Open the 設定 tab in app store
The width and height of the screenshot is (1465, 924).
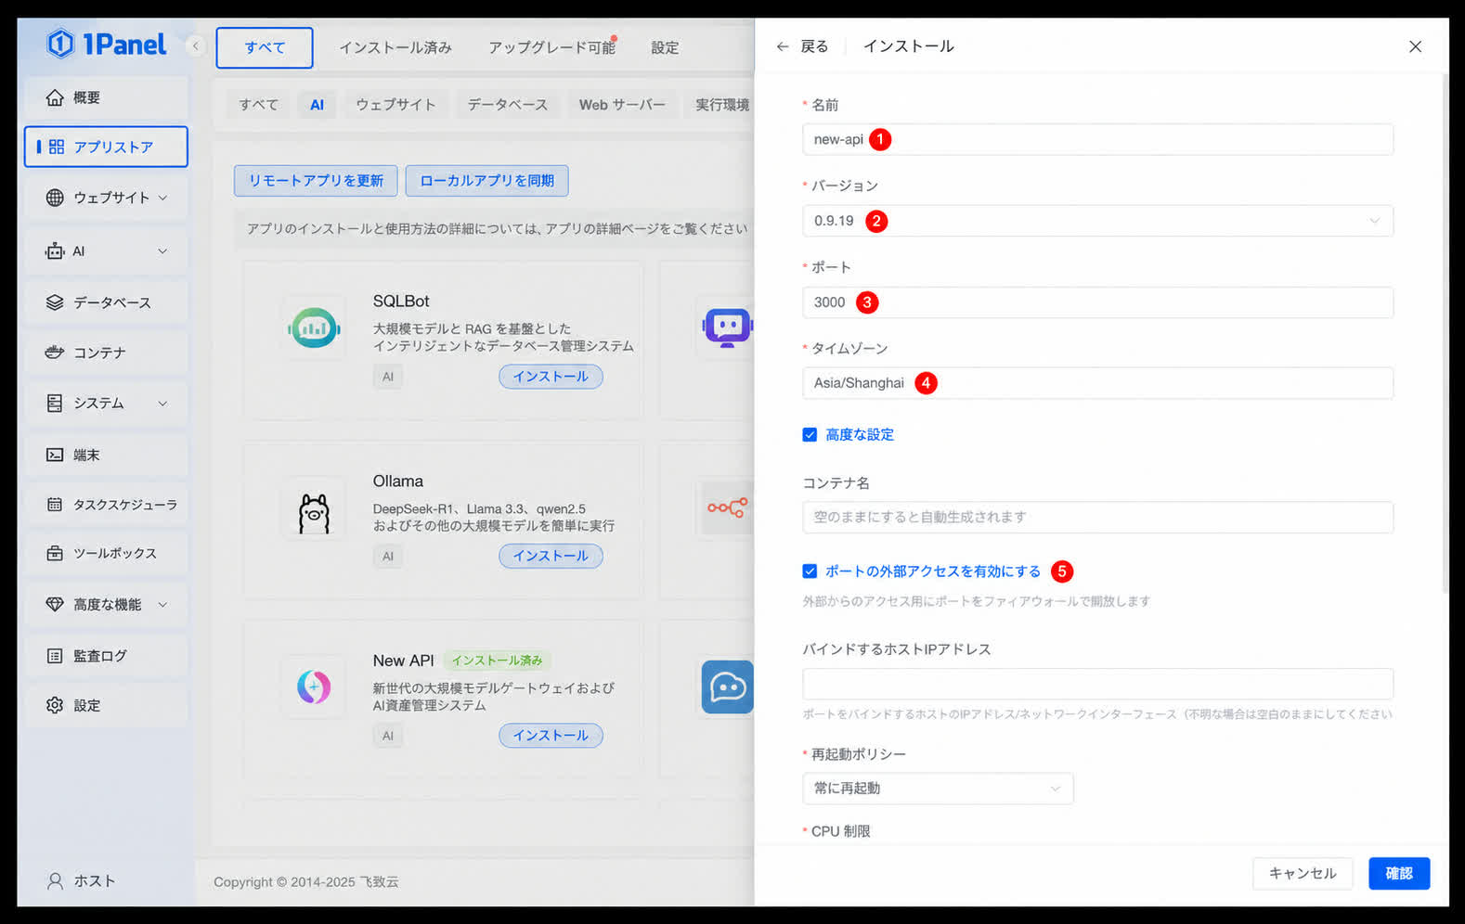665,47
